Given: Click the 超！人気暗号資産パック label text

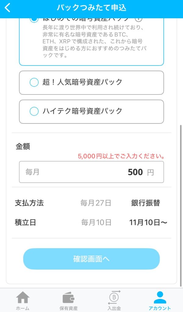Looking at the screenshot, I should coord(82,82).
